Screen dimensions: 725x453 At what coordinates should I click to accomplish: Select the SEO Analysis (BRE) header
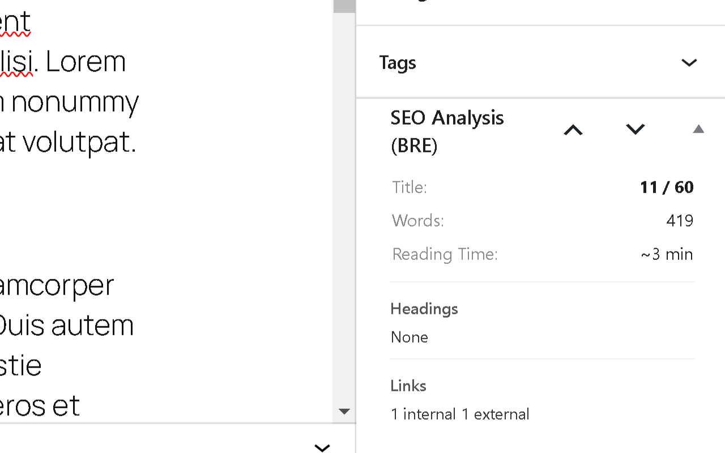tap(447, 131)
